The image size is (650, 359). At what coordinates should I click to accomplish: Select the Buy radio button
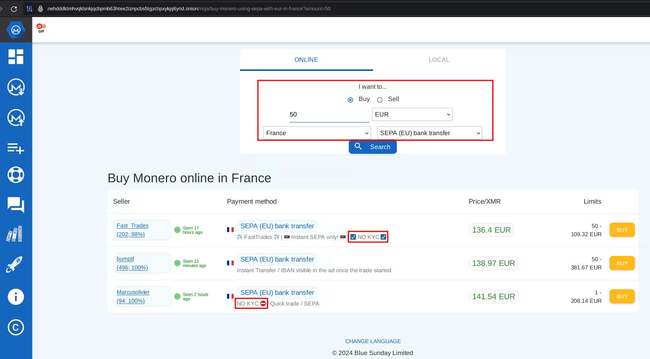(350, 100)
